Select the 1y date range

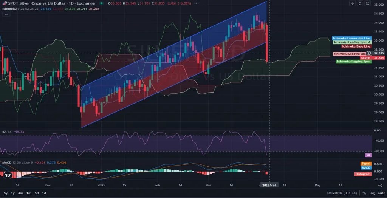click(13, 193)
